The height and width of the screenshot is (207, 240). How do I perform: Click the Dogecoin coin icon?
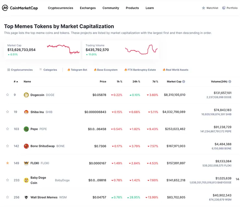(x=26, y=95)
